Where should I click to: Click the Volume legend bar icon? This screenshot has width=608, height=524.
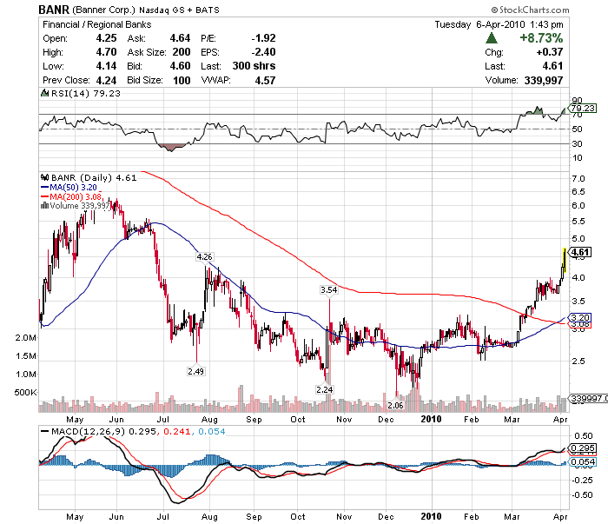tap(44, 206)
